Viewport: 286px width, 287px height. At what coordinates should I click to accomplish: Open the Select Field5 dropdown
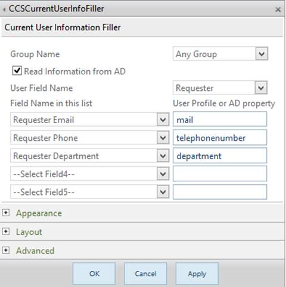point(89,192)
